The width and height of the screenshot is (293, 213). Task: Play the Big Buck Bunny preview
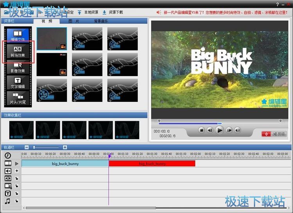[220, 130]
